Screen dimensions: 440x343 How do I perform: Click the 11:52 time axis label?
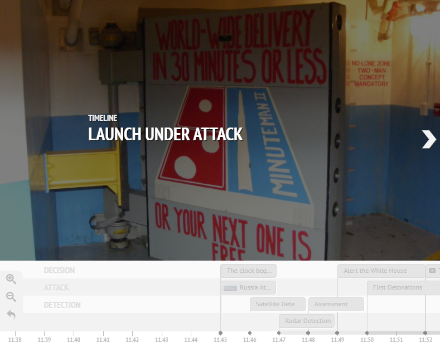[x=426, y=340]
